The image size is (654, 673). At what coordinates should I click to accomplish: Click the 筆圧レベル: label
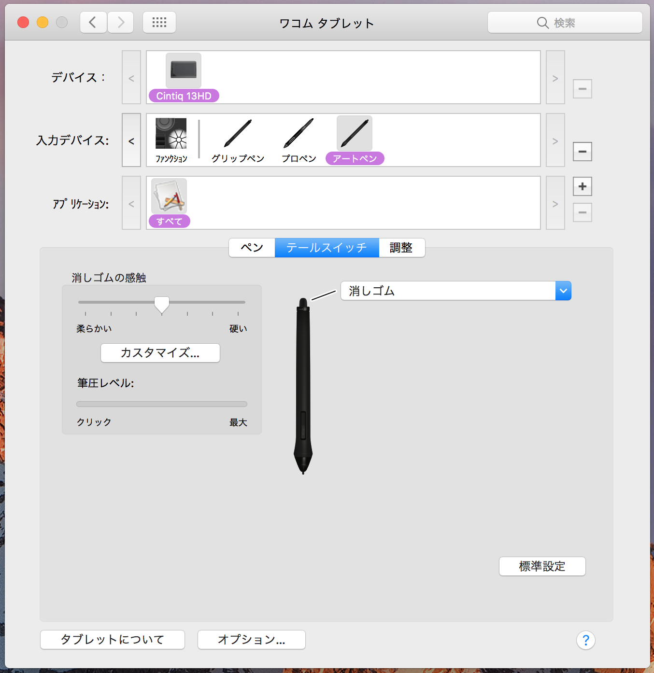[106, 383]
